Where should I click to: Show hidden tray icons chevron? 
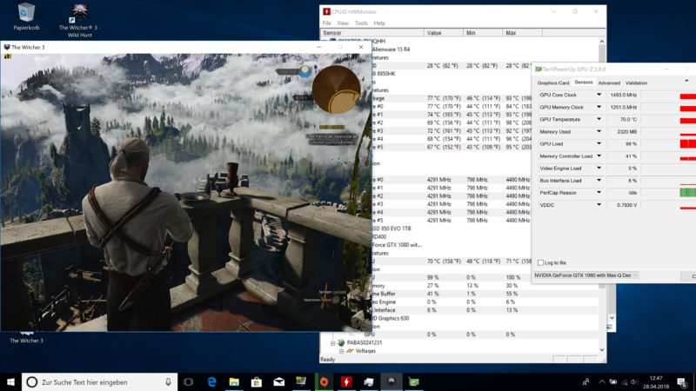(602, 381)
